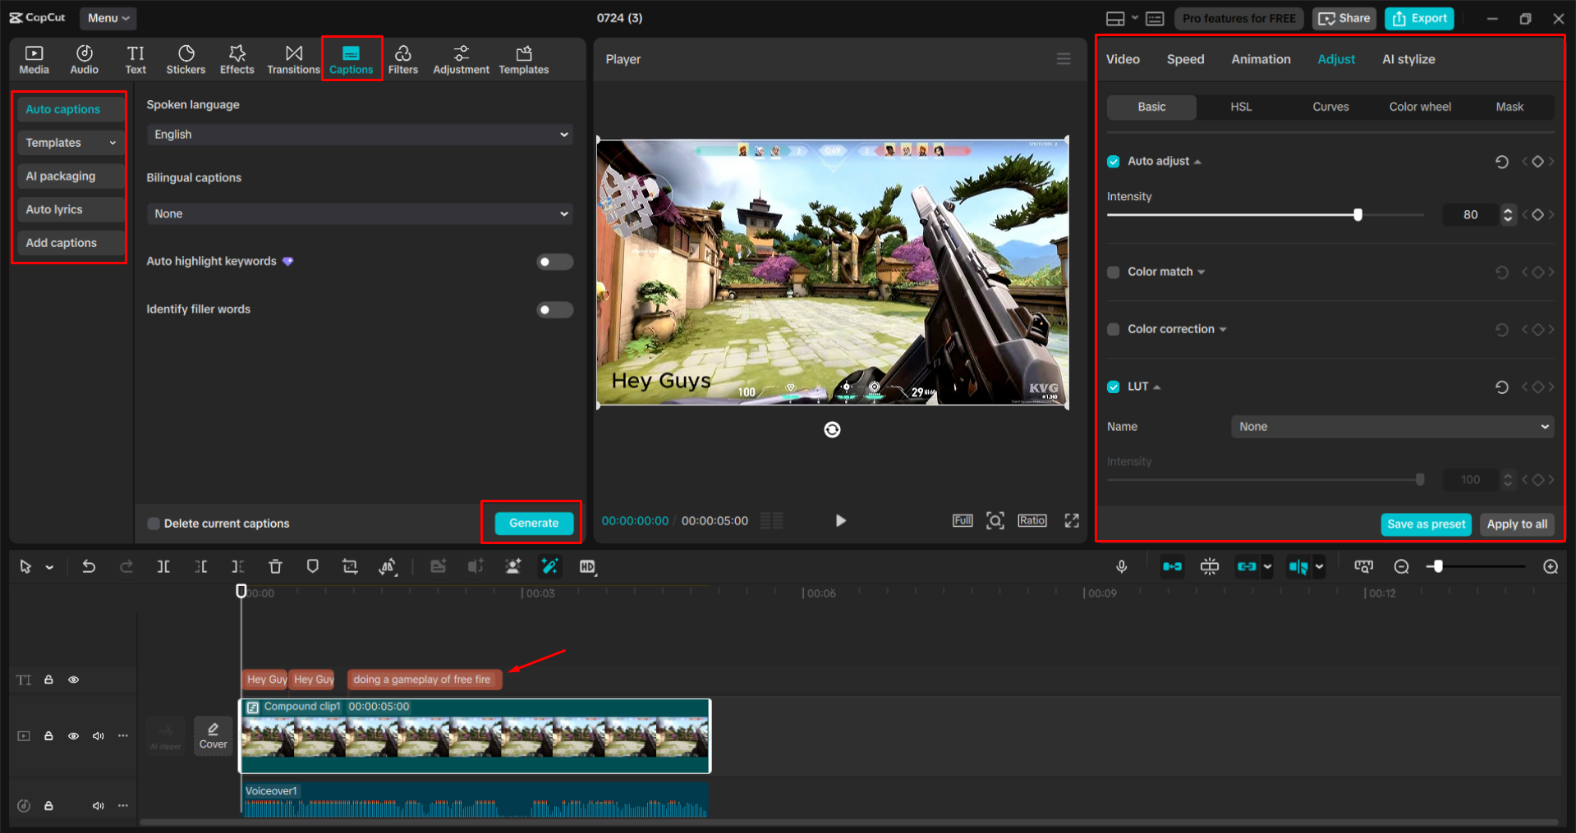Open the Transitions panel
This screenshot has width=1576, height=833.
pos(293,60)
